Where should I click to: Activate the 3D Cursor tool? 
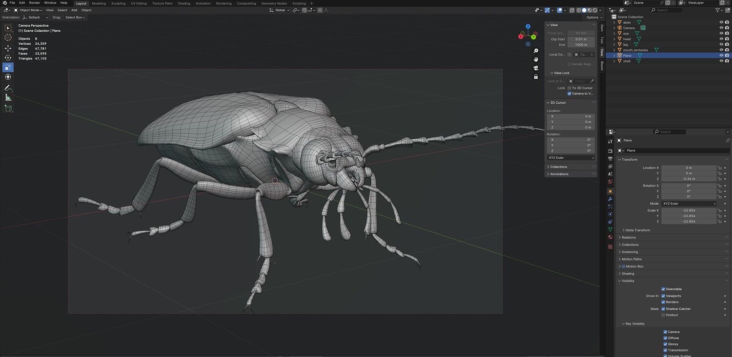[8, 38]
